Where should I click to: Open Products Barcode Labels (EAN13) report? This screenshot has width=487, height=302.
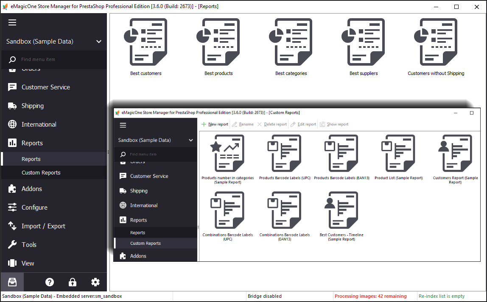341,157
